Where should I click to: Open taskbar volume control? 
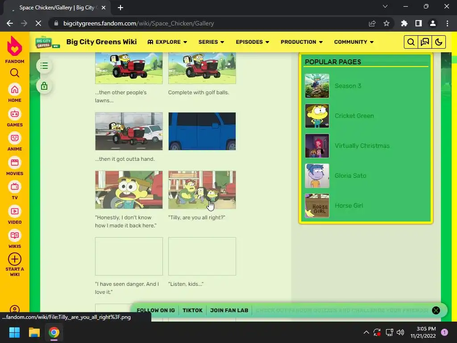(x=400, y=332)
